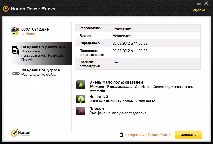This screenshot has width=213, height=144.
Task: Click the Последнее использование row label
Action: click(92, 53)
